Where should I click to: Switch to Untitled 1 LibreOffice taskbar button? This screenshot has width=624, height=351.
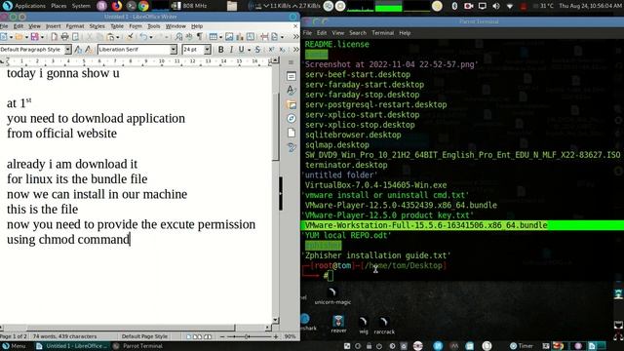coord(71,346)
